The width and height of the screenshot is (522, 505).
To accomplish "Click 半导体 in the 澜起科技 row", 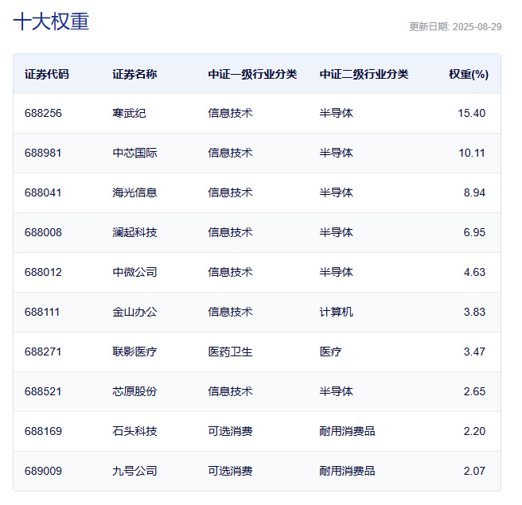I will coord(337,232).
